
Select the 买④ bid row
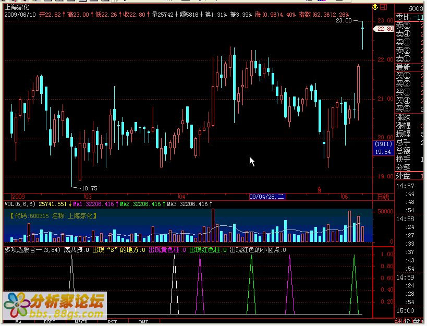(409, 101)
